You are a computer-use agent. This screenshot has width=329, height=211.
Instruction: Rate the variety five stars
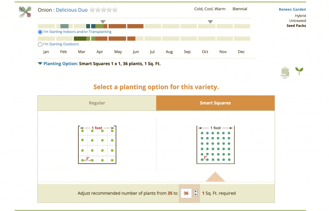(115, 10)
